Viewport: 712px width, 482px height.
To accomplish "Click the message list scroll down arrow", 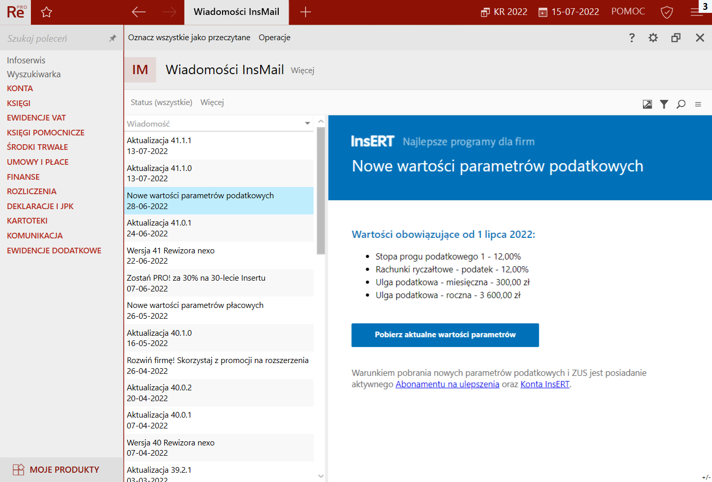I will tap(321, 476).
